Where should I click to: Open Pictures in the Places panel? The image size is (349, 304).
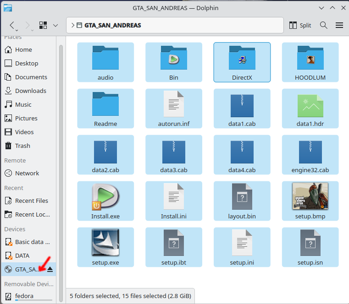pos(28,118)
